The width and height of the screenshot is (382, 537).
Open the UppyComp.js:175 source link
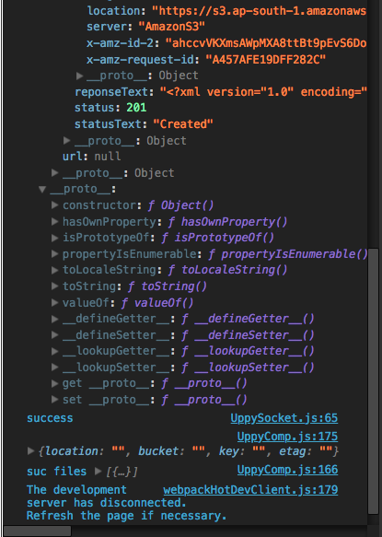(287, 437)
